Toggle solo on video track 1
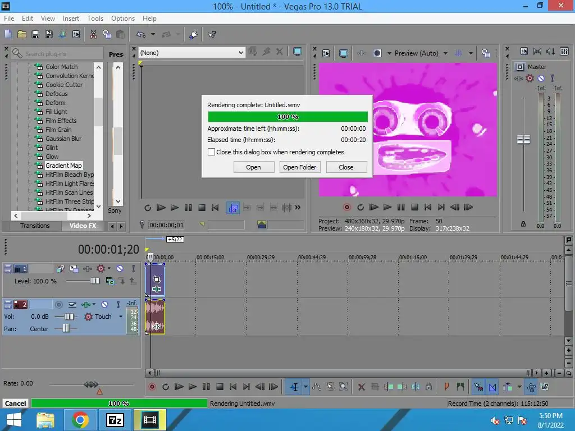 [x=134, y=269]
